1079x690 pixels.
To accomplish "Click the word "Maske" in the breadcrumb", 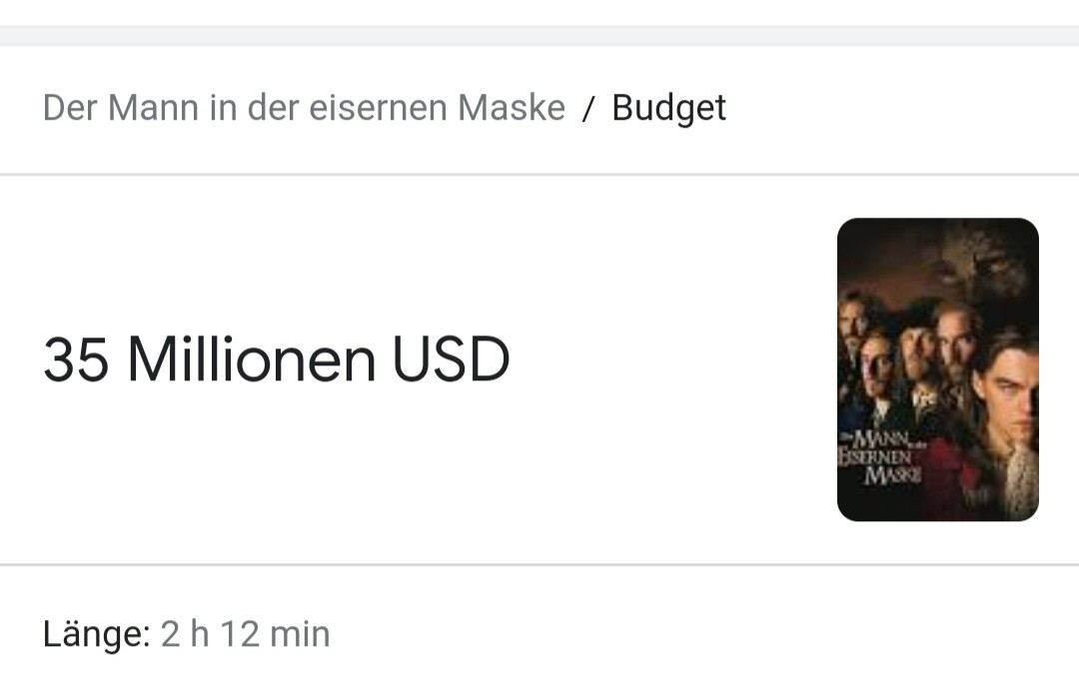I will (512, 107).
